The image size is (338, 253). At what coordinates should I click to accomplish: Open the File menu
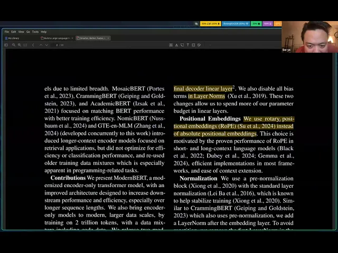[7, 32]
